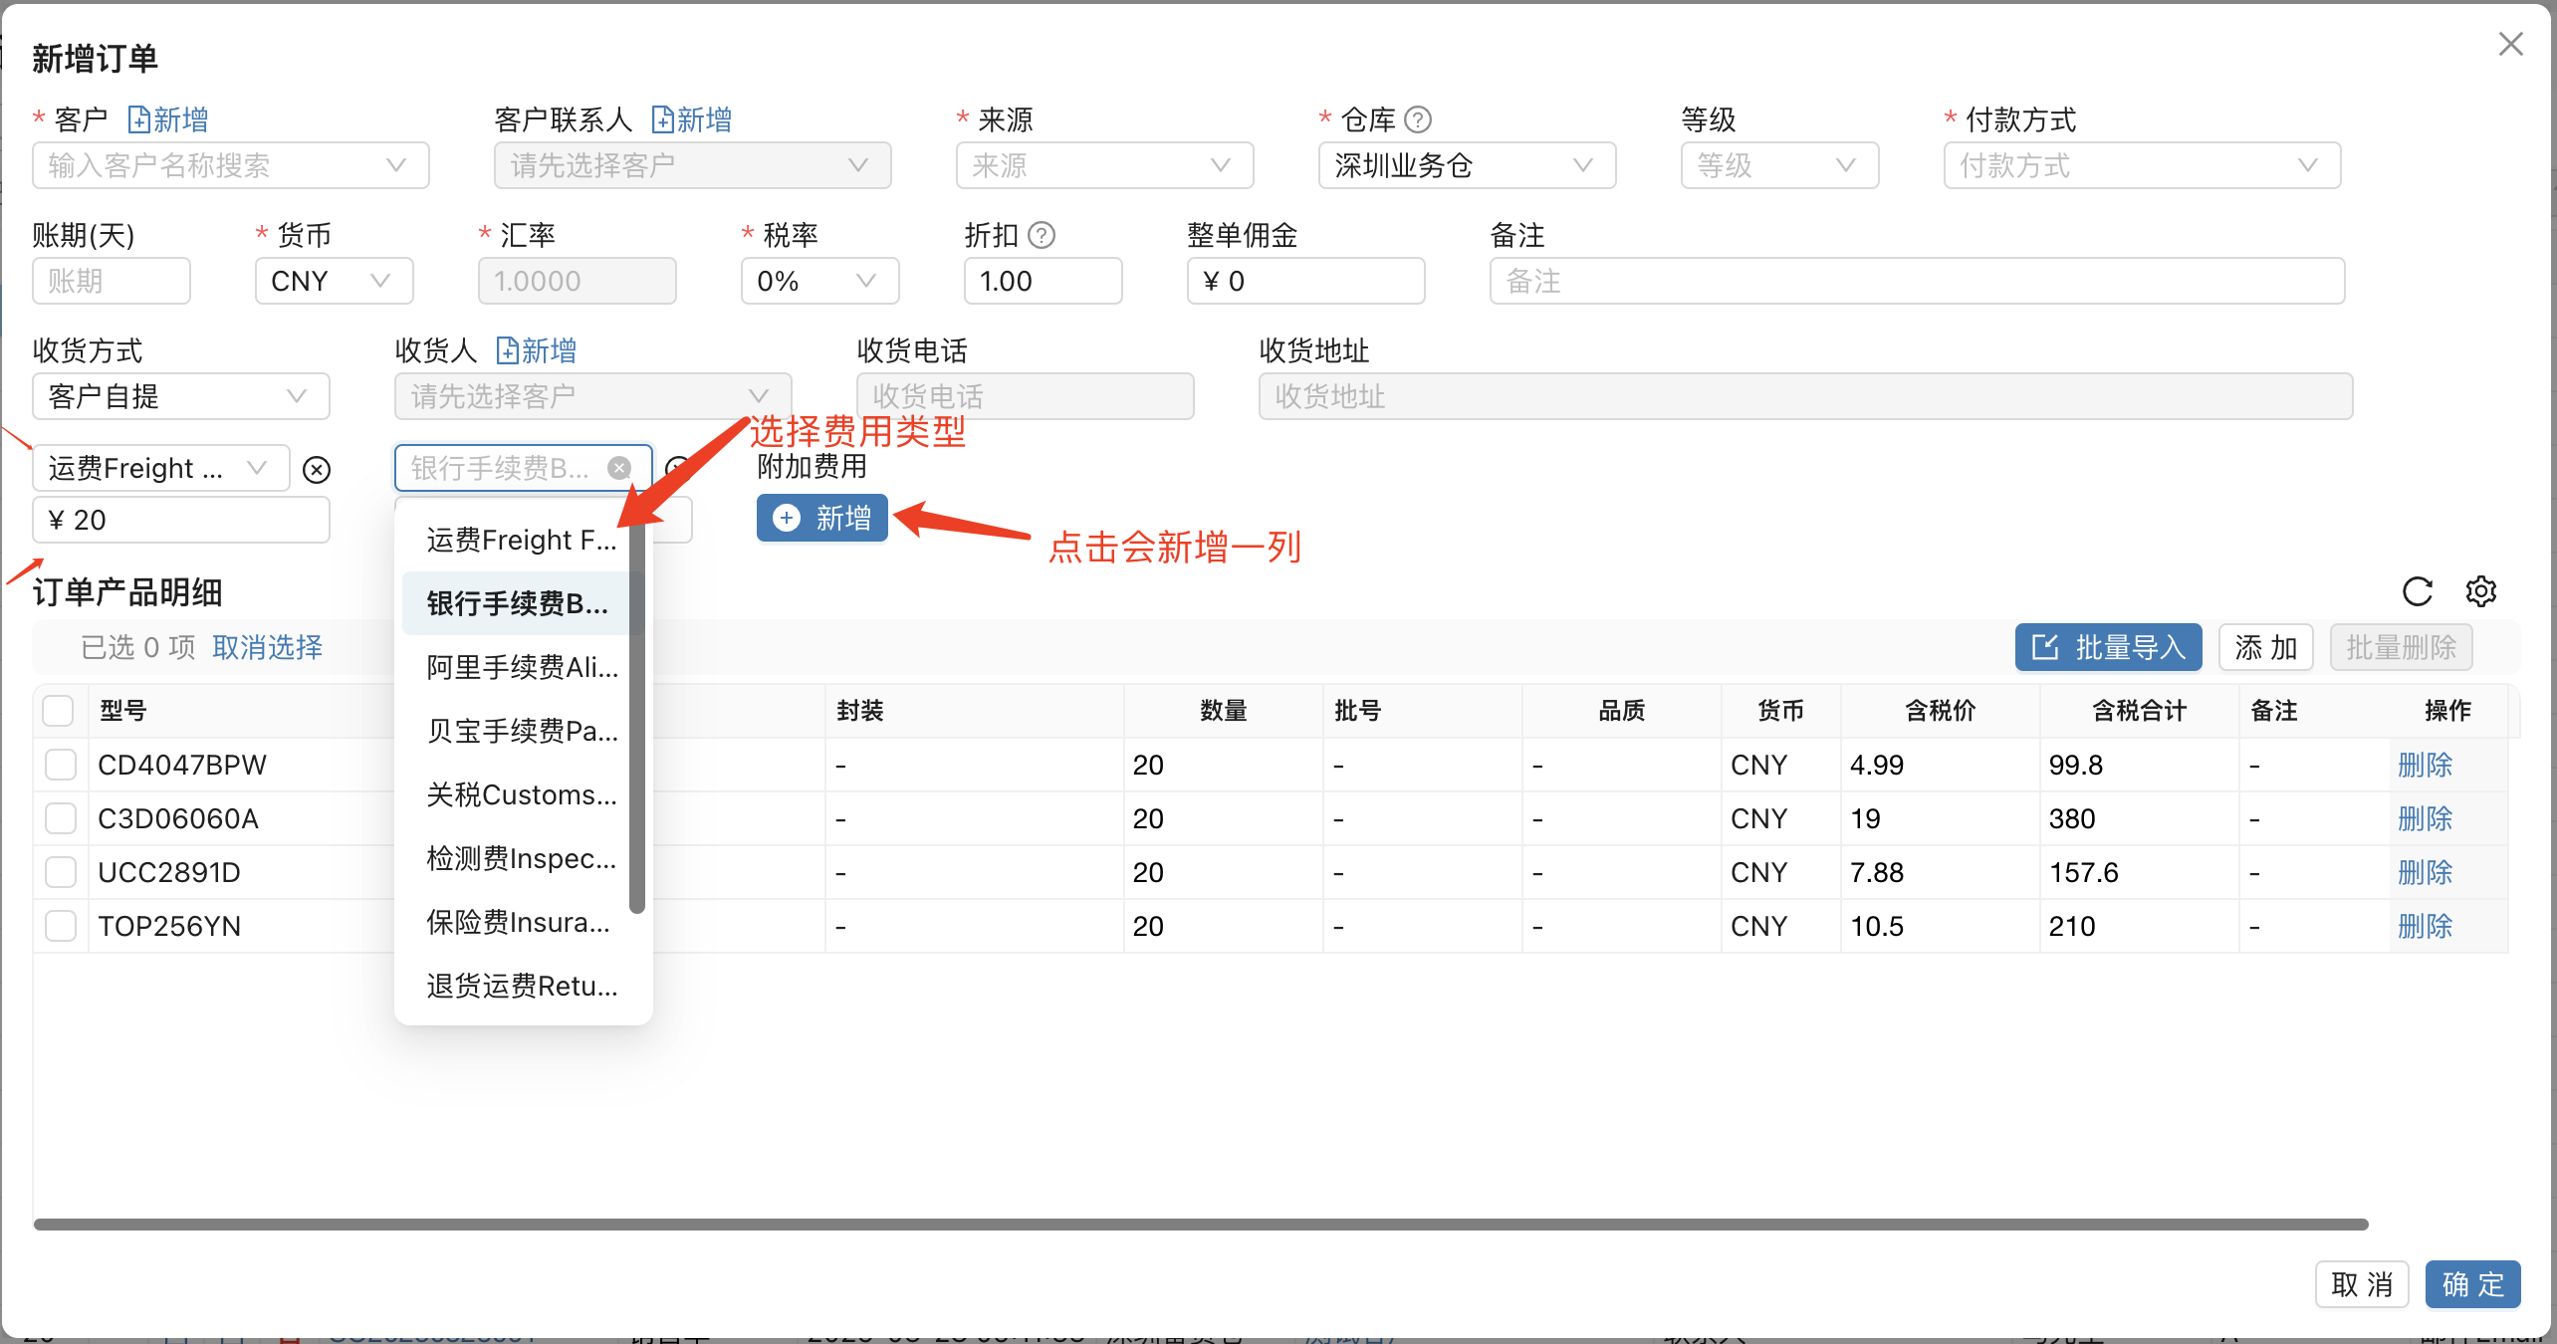Click the 批量导入 button
The height and width of the screenshot is (1344, 2557).
pyautogui.click(x=2108, y=647)
